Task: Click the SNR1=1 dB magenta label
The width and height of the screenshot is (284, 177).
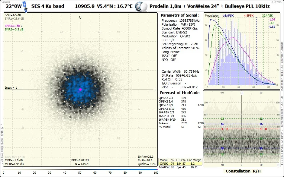Action: click(x=12, y=26)
